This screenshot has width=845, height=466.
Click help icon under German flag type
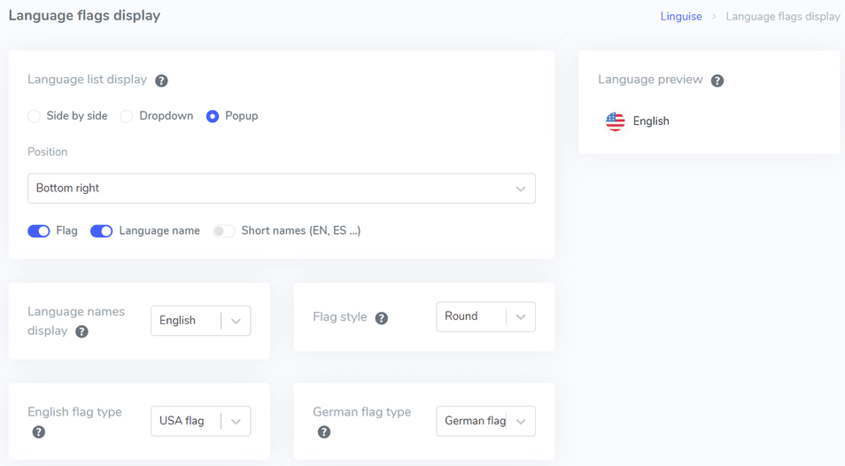324,431
